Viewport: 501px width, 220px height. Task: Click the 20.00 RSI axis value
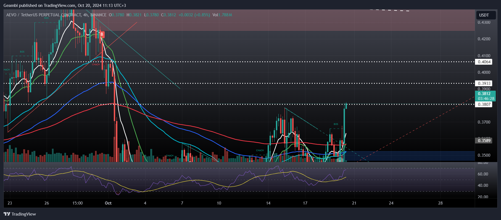tap(483, 197)
